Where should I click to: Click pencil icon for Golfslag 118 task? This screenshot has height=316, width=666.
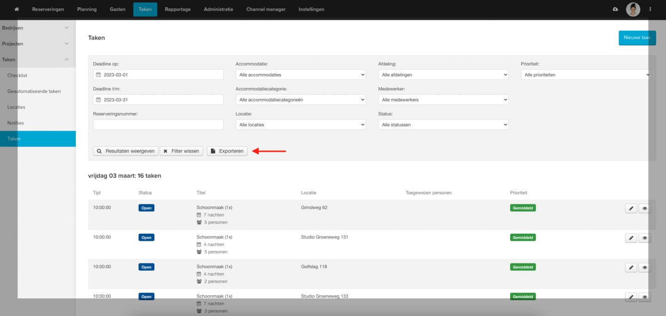point(631,268)
